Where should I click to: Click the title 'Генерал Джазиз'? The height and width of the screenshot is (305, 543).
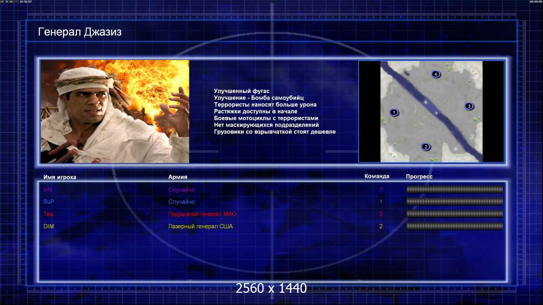(79, 32)
